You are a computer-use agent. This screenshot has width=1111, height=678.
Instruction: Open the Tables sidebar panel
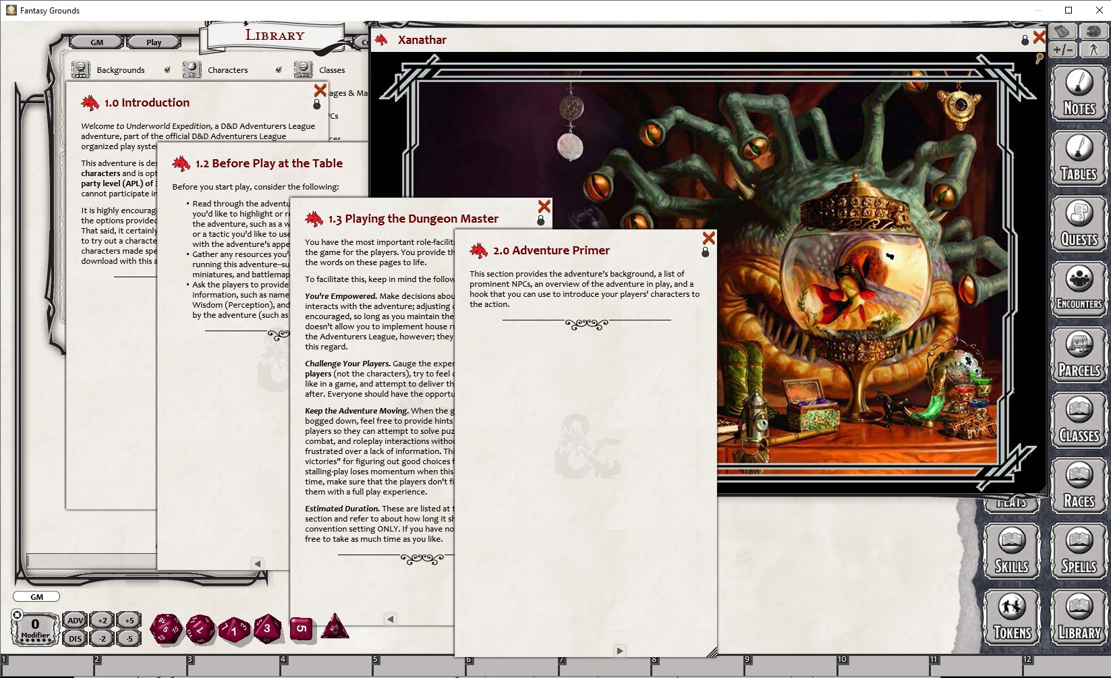(1078, 157)
